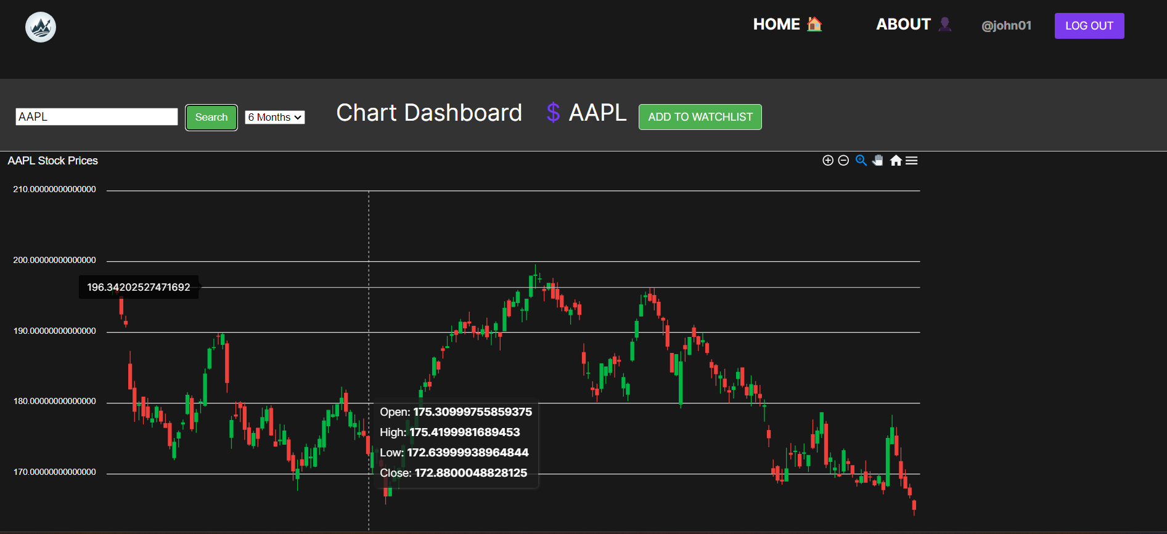This screenshot has height=534, width=1167.
Task: Open the 6 Months range dropdown
Action: click(x=275, y=117)
